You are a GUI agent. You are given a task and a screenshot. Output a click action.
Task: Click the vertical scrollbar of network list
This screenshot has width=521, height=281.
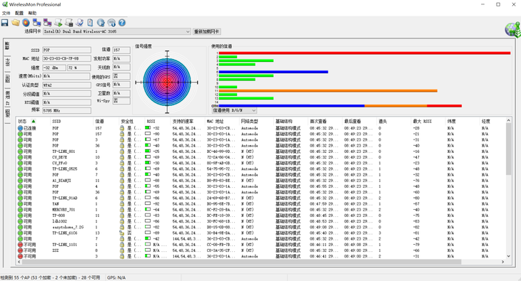(x=508, y=188)
